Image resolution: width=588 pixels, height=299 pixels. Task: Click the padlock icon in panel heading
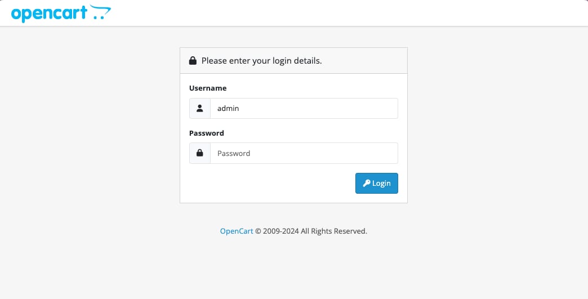[193, 61]
